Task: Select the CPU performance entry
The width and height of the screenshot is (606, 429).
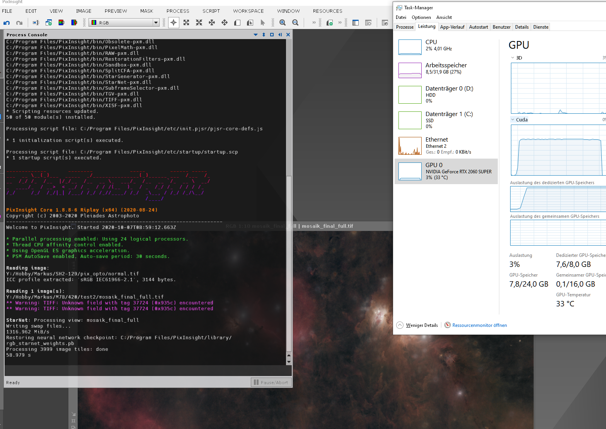Action: [x=446, y=46]
